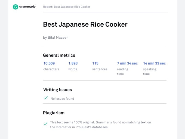This screenshot has width=185, height=139.
Task: Click the 'characters' label under metrics
Action: coord(51,69)
